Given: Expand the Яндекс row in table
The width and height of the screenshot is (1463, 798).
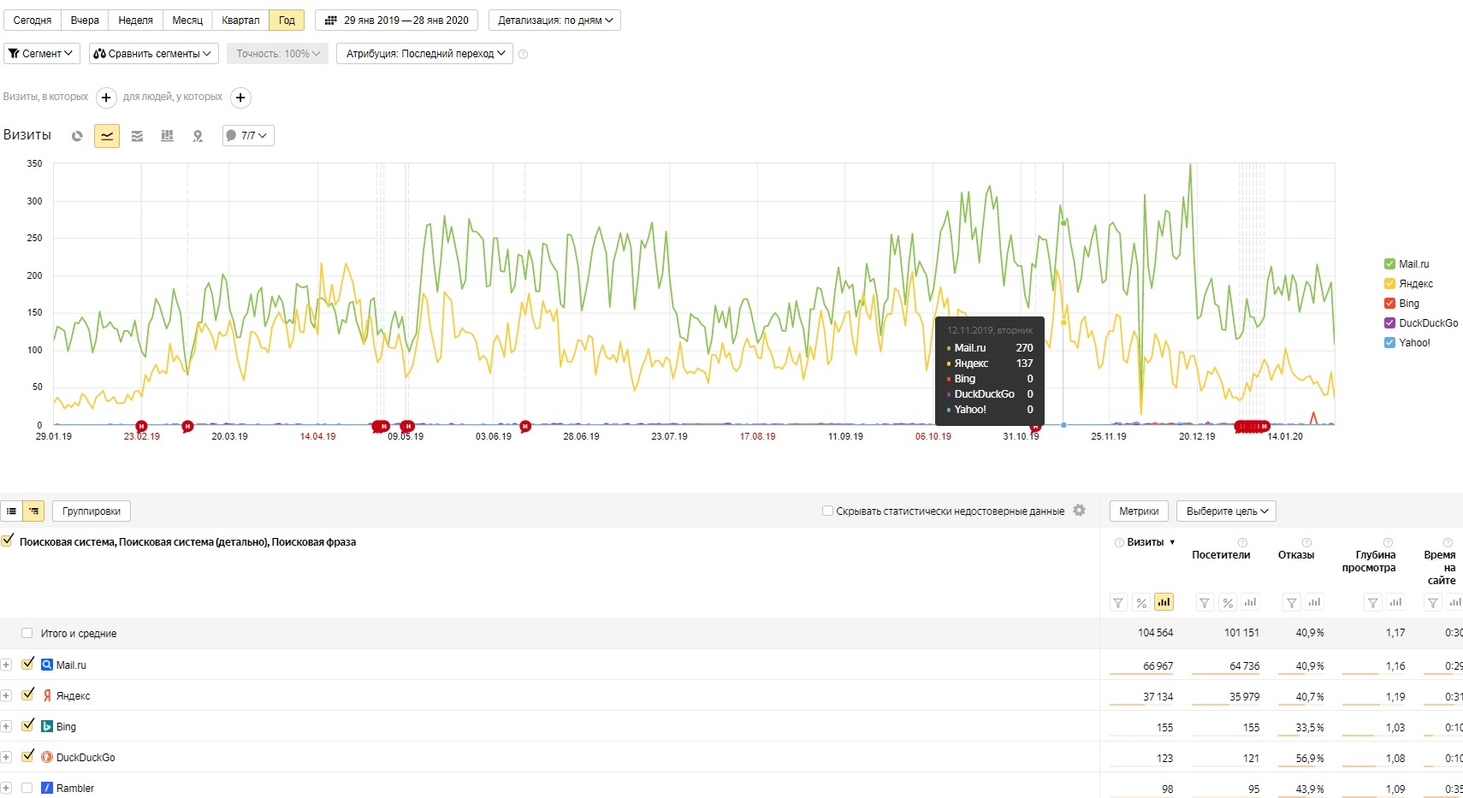Looking at the screenshot, I should 6,695.
